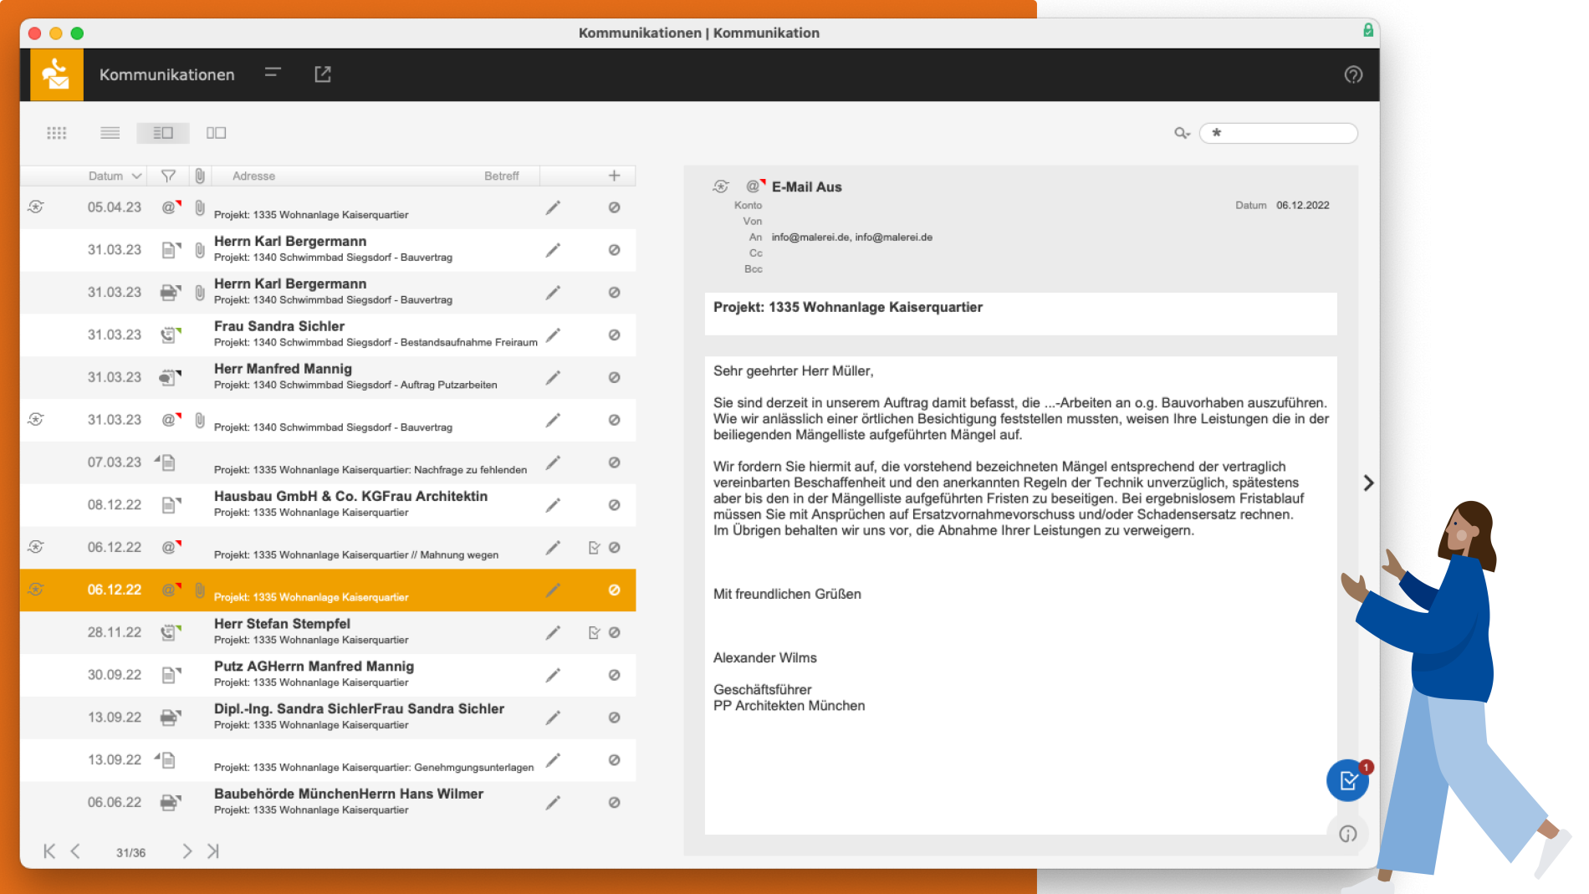Click the orange Kommunikationen app logo
The height and width of the screenshot is (894, 1589).
click(57, 74)
